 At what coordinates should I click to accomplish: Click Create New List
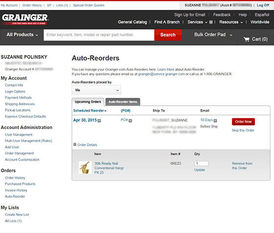17,215
